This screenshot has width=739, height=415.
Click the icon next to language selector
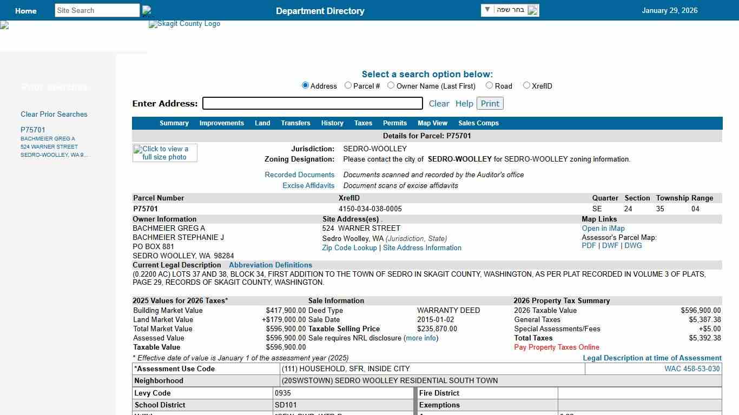click(x=533, y=10)
